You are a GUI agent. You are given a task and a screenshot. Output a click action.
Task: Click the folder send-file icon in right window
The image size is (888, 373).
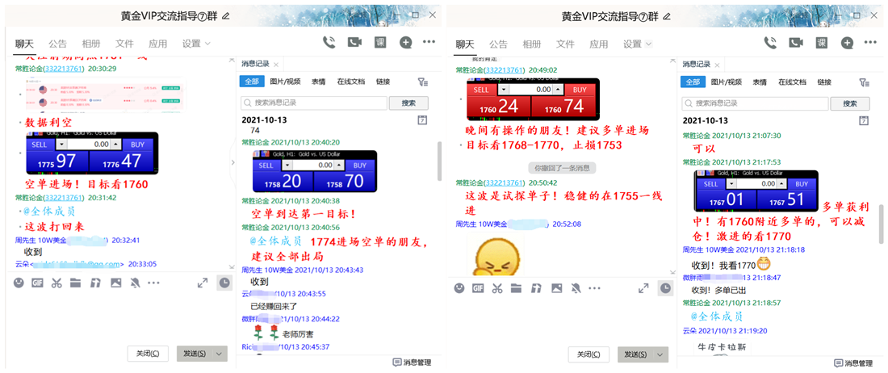(x=516, y=288)
